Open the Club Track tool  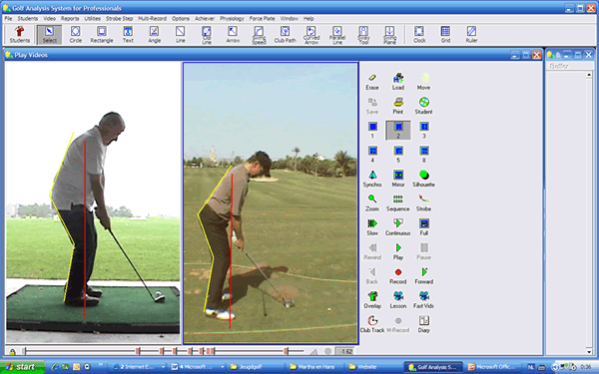pyautogui.click(x=372, y=324)
